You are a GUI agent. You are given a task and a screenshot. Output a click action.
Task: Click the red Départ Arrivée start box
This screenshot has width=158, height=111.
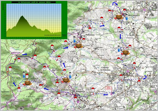108,88
